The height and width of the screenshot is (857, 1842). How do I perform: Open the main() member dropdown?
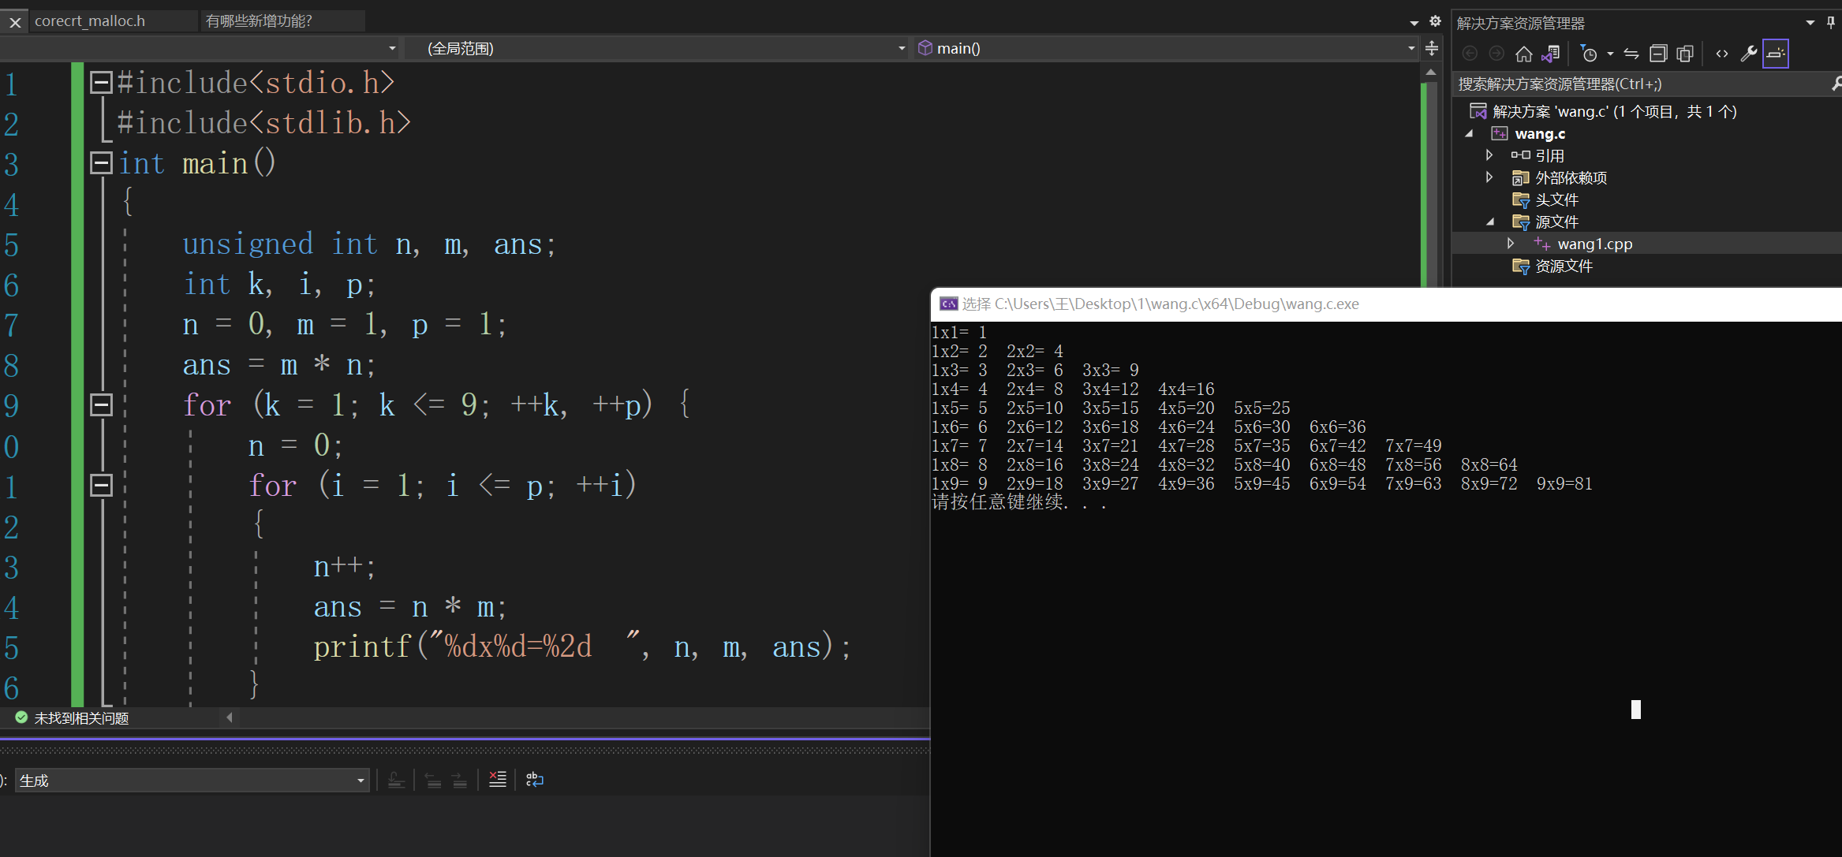[1410, 48]
